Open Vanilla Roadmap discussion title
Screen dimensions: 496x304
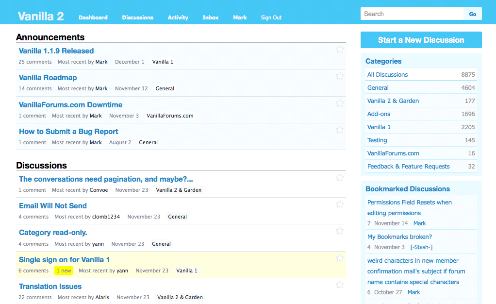coord(48,78)
